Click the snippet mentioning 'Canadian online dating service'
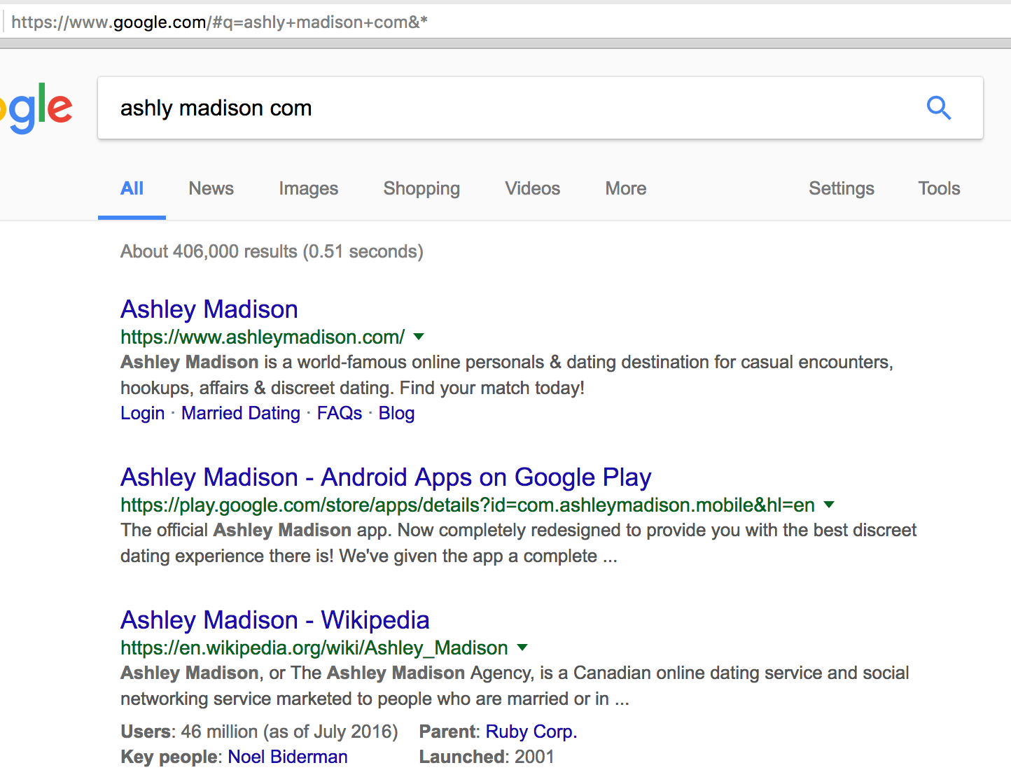Screen dimensions: 1011x784 pyautogui.click(x=515, y=686)
